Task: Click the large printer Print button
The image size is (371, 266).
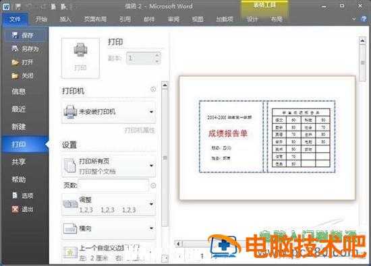Action: pyautogui.click(x=80, y=58)
